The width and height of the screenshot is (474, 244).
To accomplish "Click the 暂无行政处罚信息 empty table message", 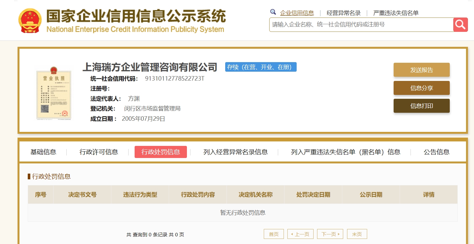I will 243,213.
